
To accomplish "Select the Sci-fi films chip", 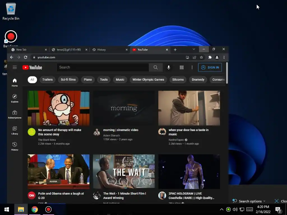I will coord(68,80).
